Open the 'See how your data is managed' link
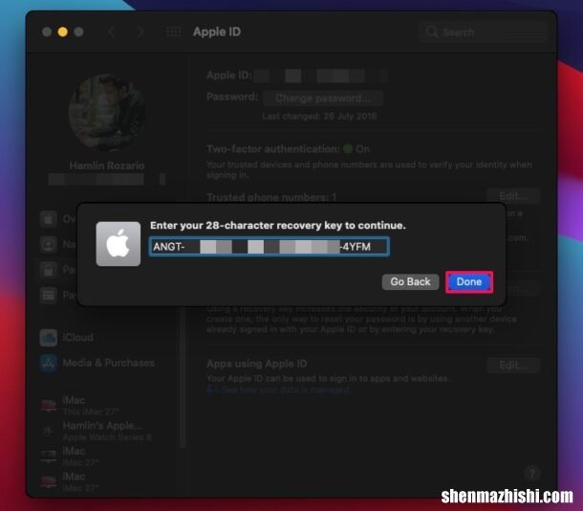This screenshot has width=583, height=511. (x=279, y=389)
